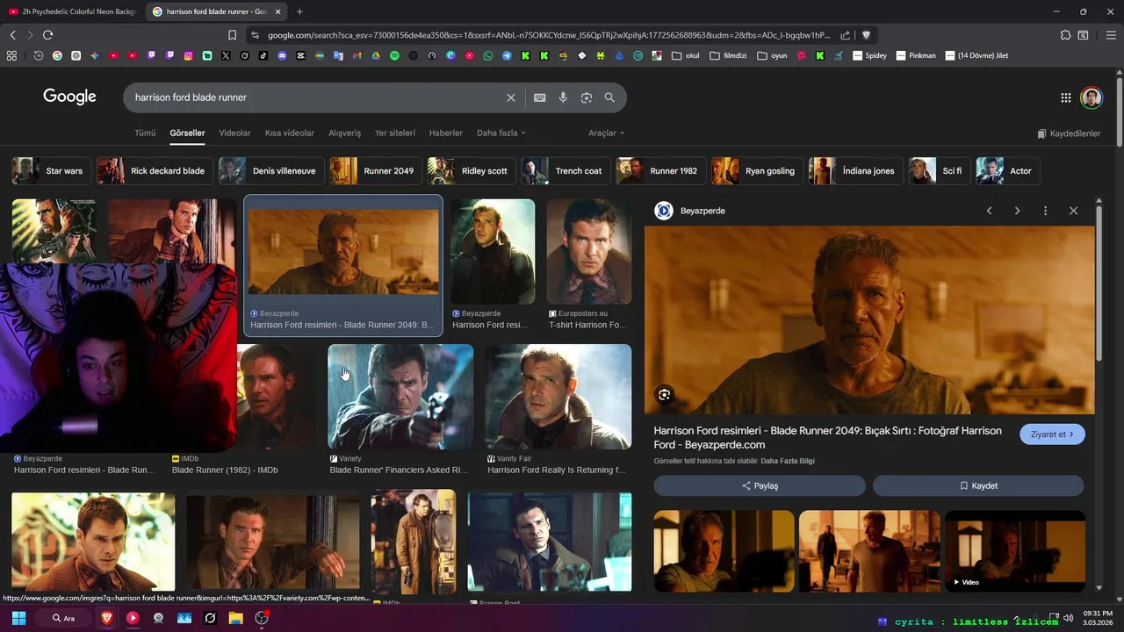Bookmark this page from the address bar
1124x632 pixels.
[x=232, y=35]
